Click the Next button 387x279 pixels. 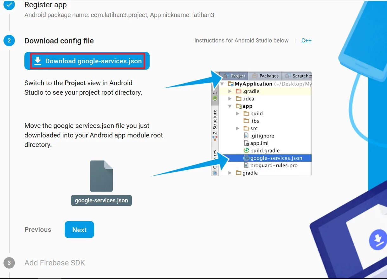point(79,230)
